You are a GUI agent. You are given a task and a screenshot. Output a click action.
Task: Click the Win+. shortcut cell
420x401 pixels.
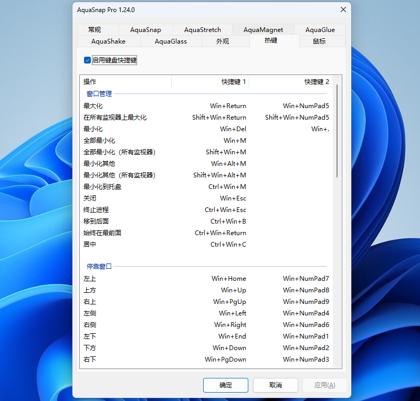click(x=320, y=129)
